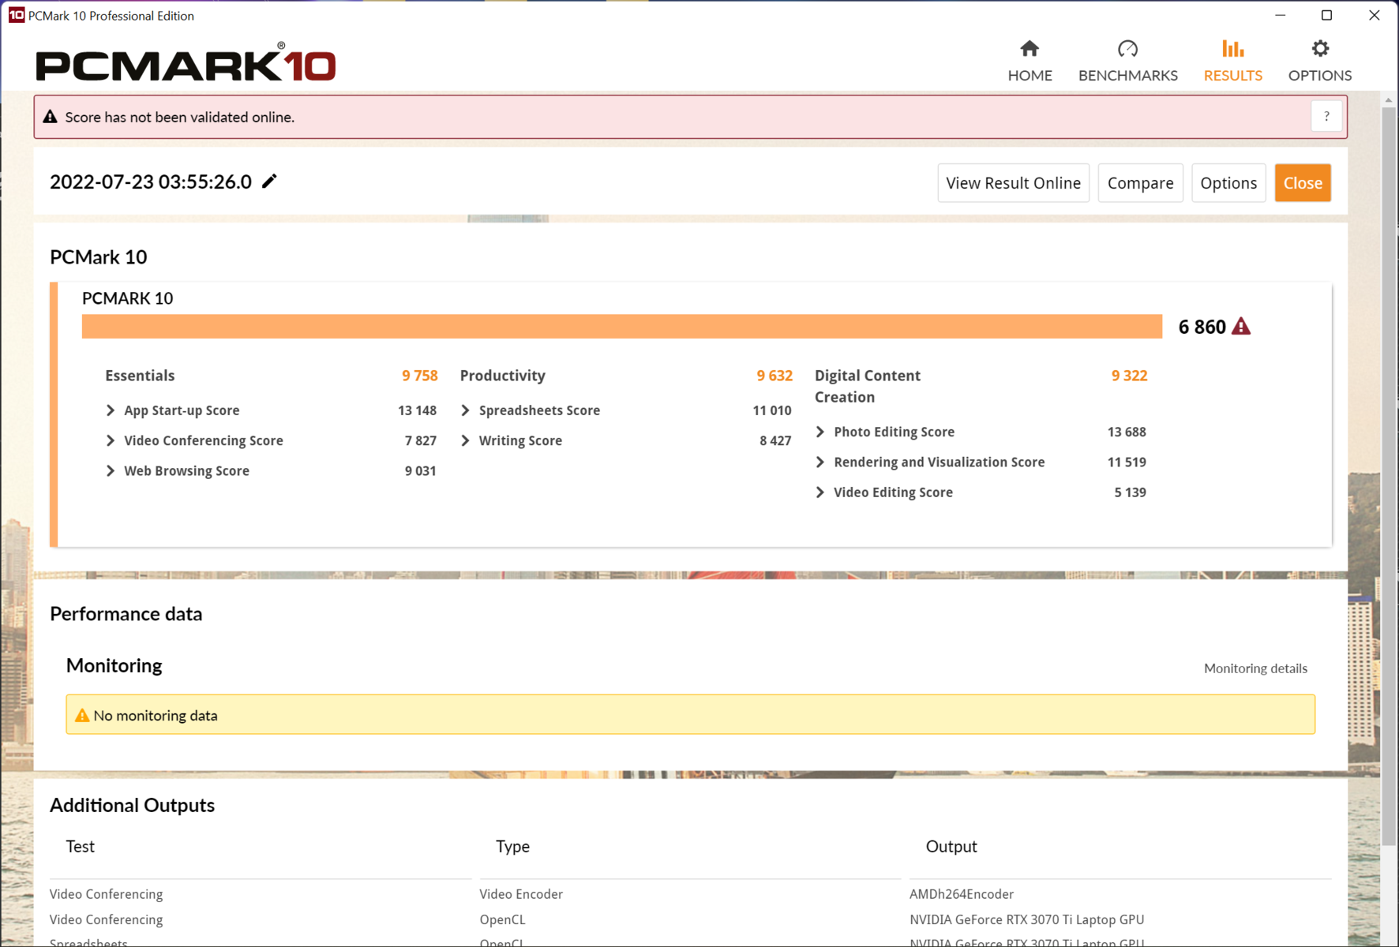The height and width of the screenshot is (947, 1399).
Task: Click the PCMark 10 logo
Action: pos(186,64)
